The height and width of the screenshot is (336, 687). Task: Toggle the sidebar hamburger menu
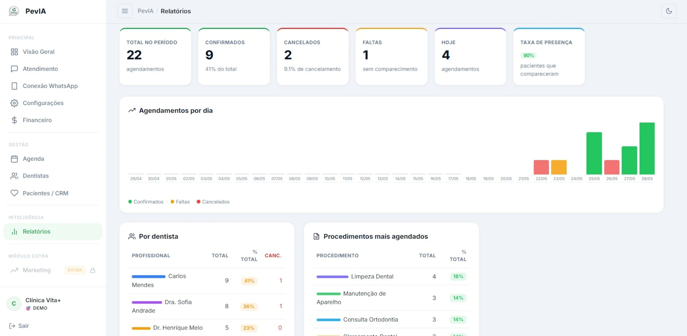(125, 11)
